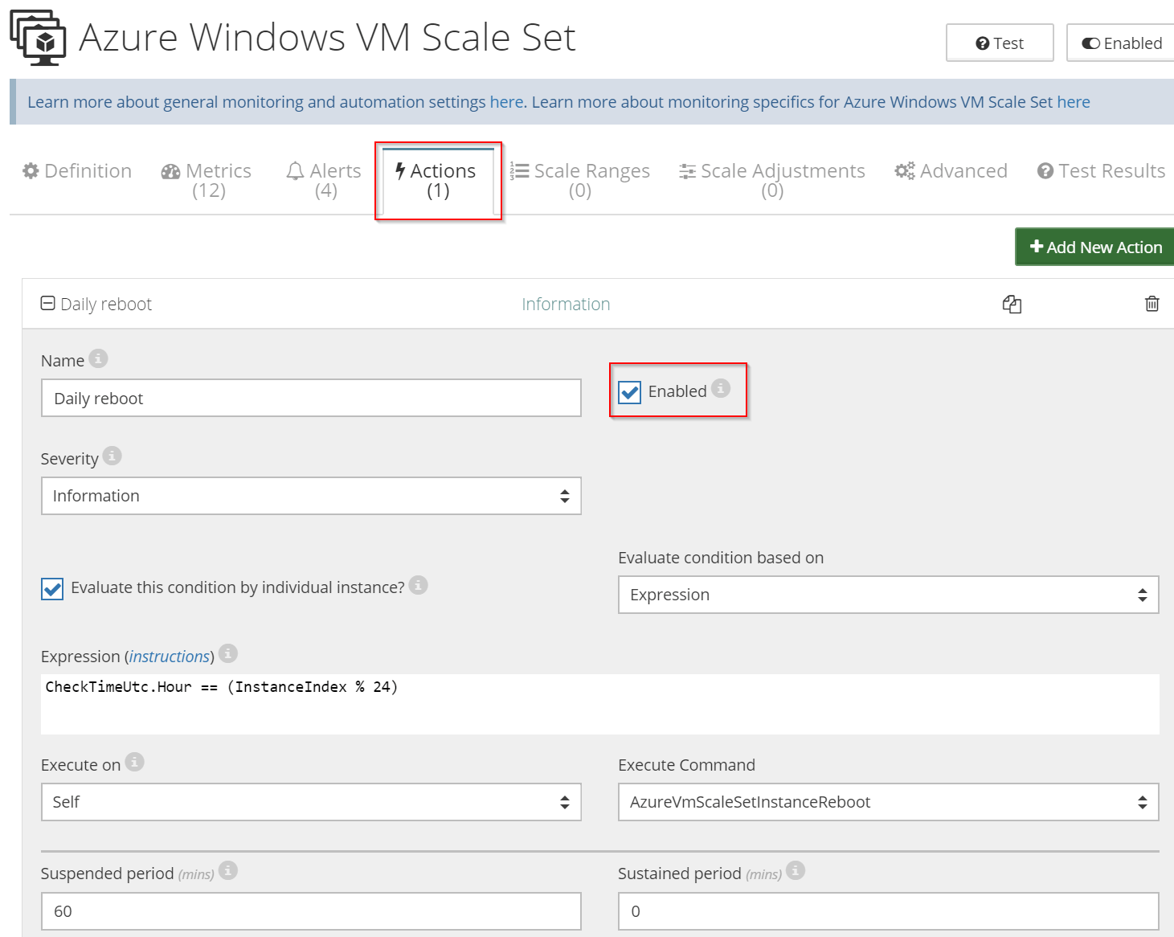Image resolution: width=1174 pixels, height=937 pixels.
Task: Click the Daily reboot header title
Action: (106, 304)
